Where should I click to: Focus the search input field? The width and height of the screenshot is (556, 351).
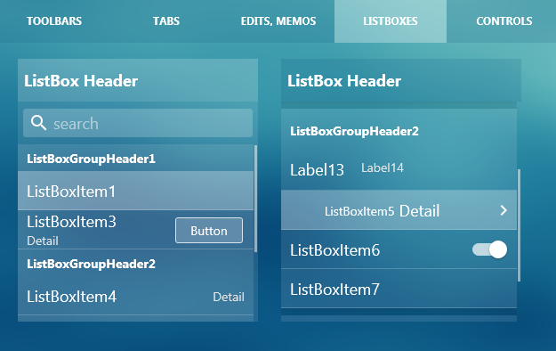(138, 123)
